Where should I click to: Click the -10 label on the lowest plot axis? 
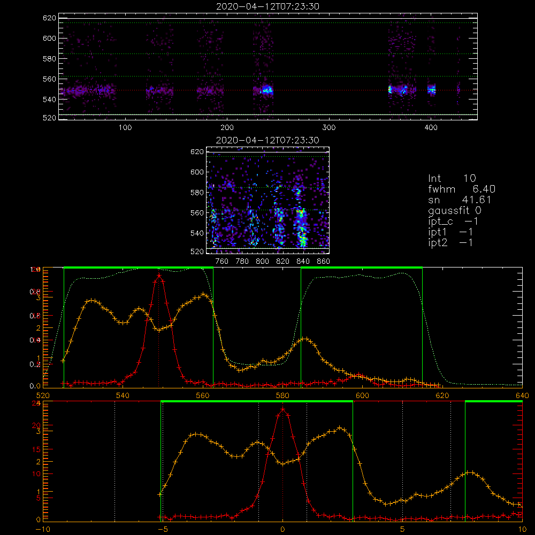42,530
